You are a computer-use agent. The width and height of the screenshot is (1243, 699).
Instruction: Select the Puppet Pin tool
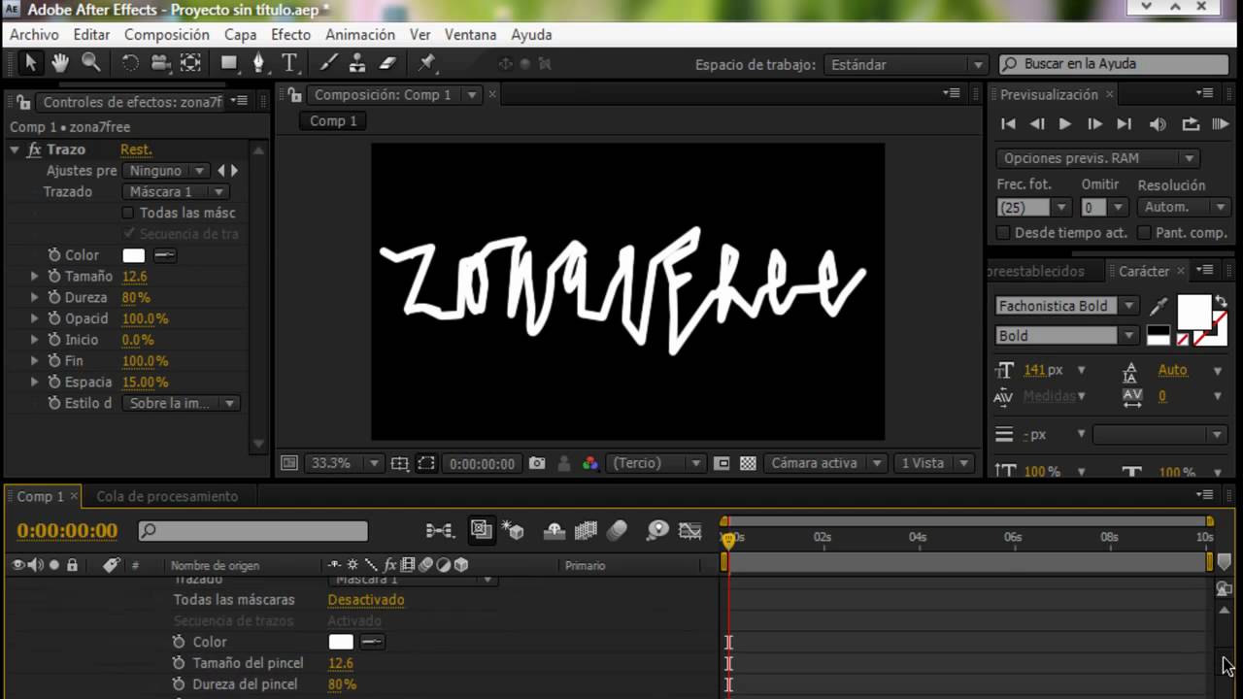[426, 63]
